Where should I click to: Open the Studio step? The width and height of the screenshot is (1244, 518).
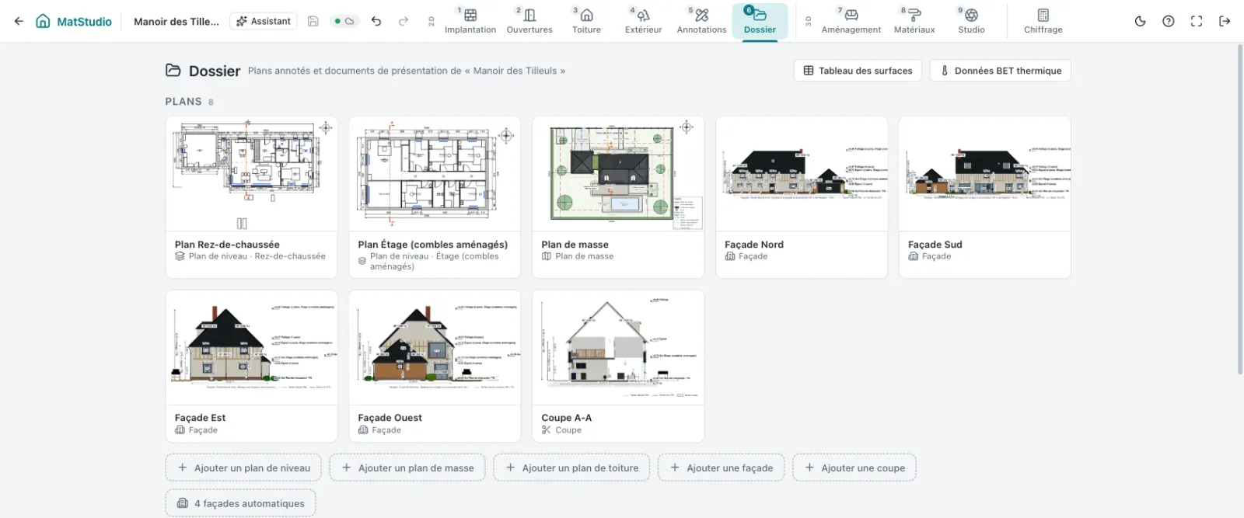(x=971, y=21)
